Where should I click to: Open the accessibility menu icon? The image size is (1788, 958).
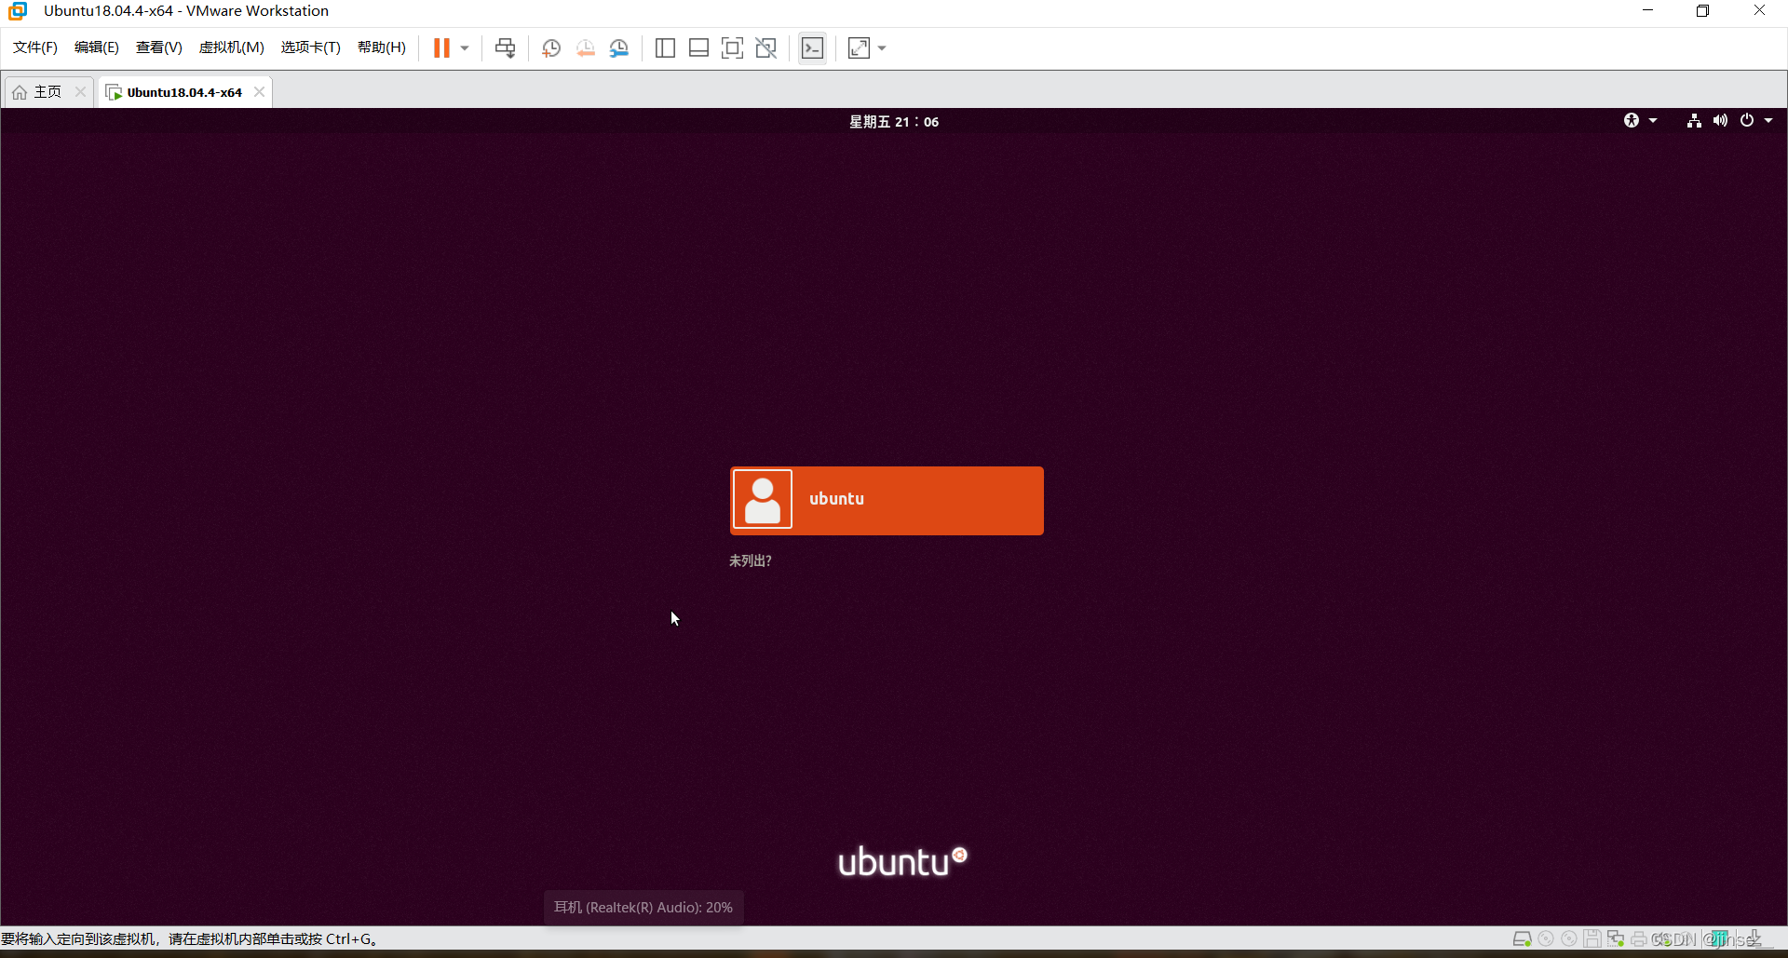1632,120
